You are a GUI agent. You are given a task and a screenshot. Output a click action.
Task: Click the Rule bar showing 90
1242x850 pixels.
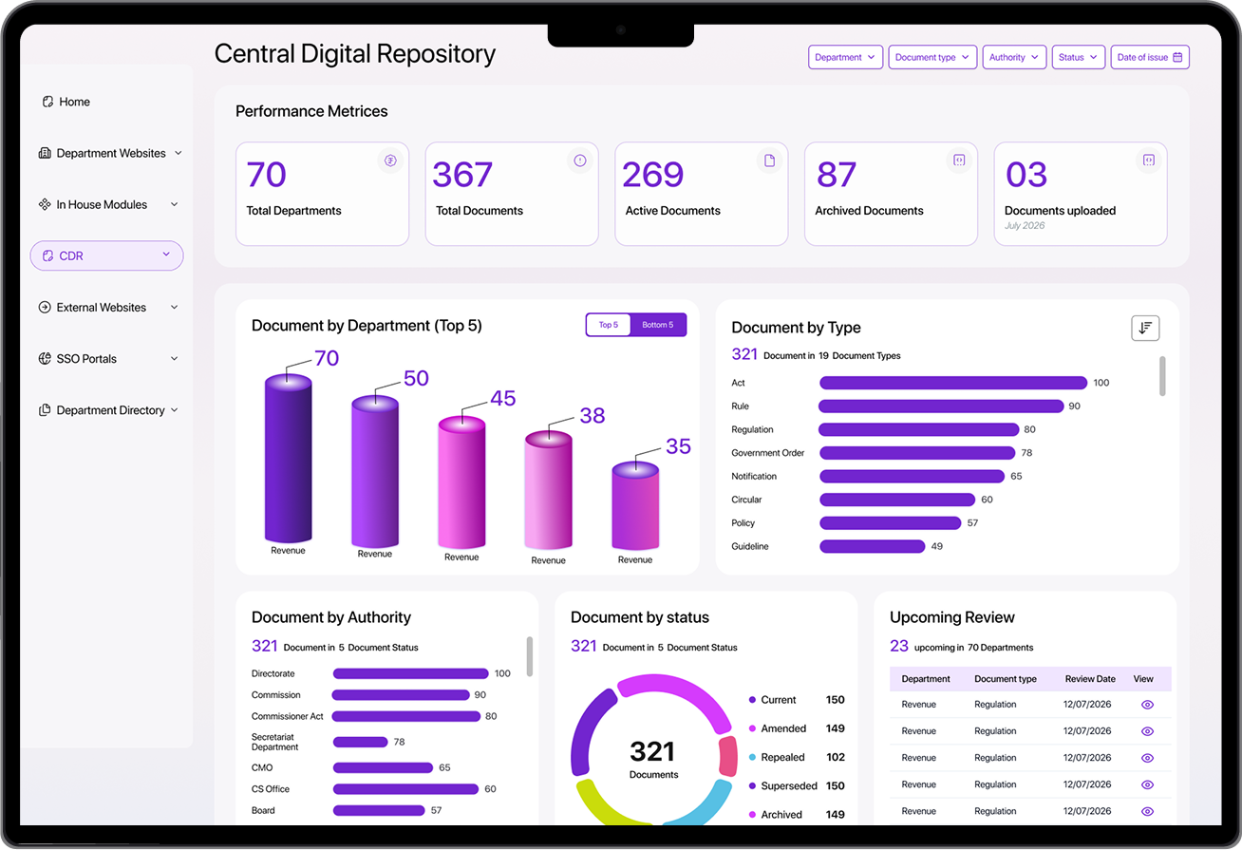pyautogui.click(x=941, y=406)
